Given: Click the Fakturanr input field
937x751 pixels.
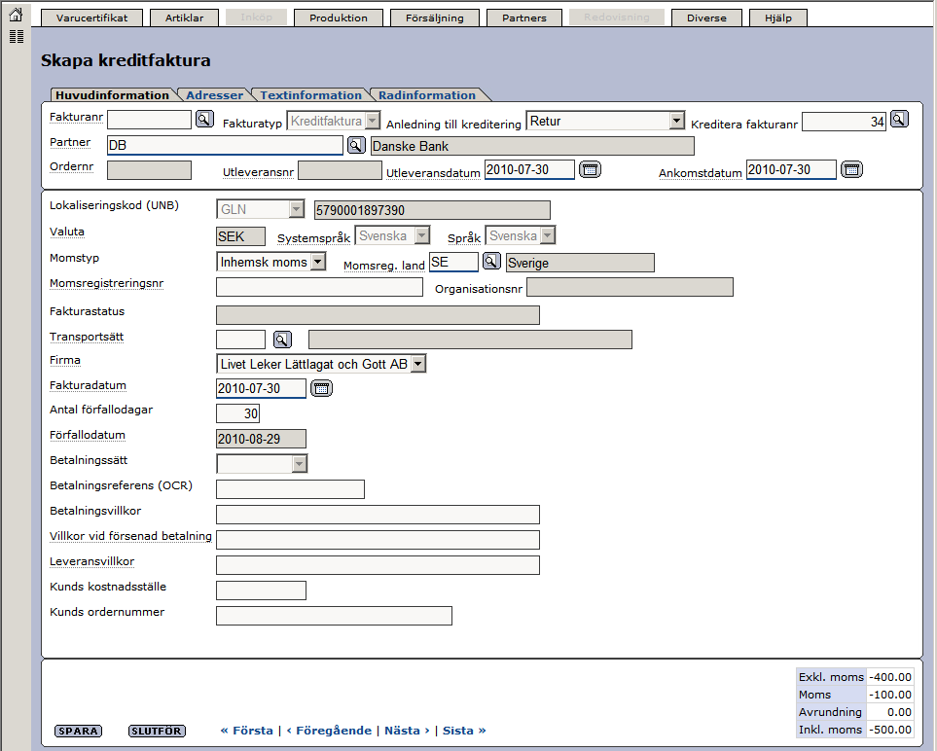Looking at the screenshot, I should (150, 120).
